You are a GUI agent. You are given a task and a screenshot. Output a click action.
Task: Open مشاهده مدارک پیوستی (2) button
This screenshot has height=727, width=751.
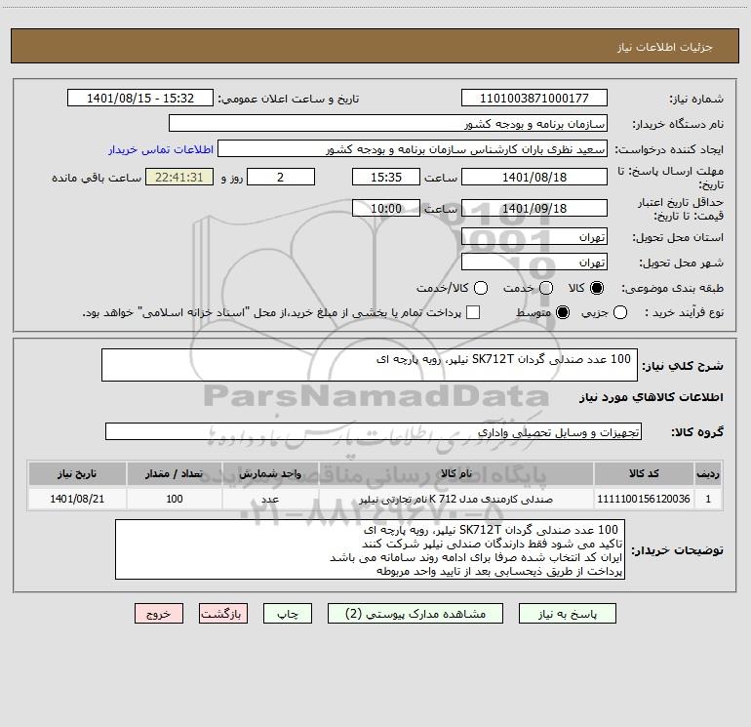point(415,614)
